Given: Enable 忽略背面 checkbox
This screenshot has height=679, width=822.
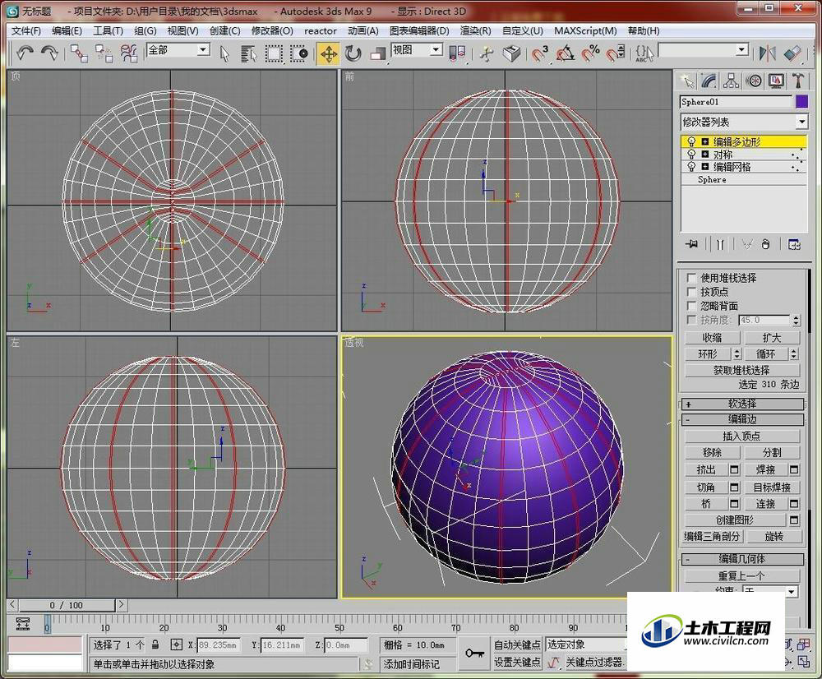Looking at the screenshot, I should pos(692,306).
